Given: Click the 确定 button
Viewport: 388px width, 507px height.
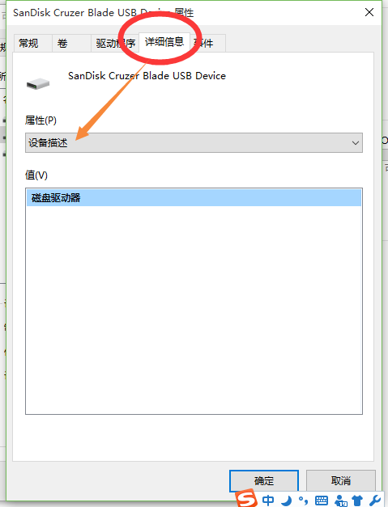Looking at the screenshot, I should click(264, 481).
